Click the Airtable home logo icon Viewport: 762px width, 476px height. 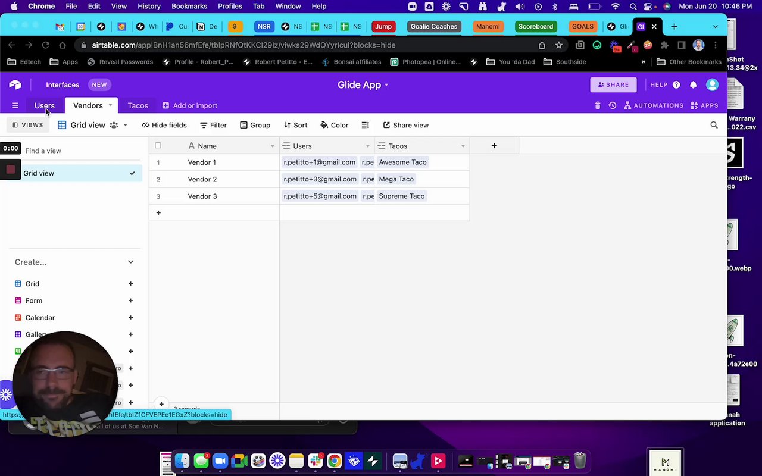tap(15, 84)
